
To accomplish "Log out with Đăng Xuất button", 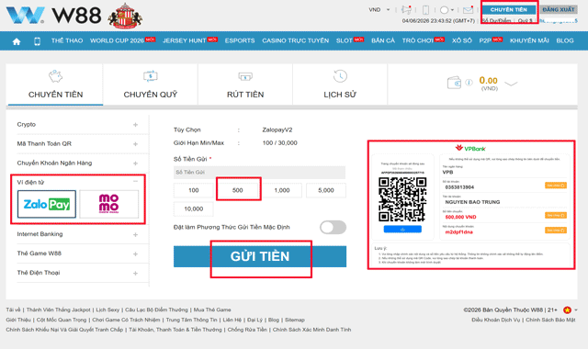I will [558, 10].
